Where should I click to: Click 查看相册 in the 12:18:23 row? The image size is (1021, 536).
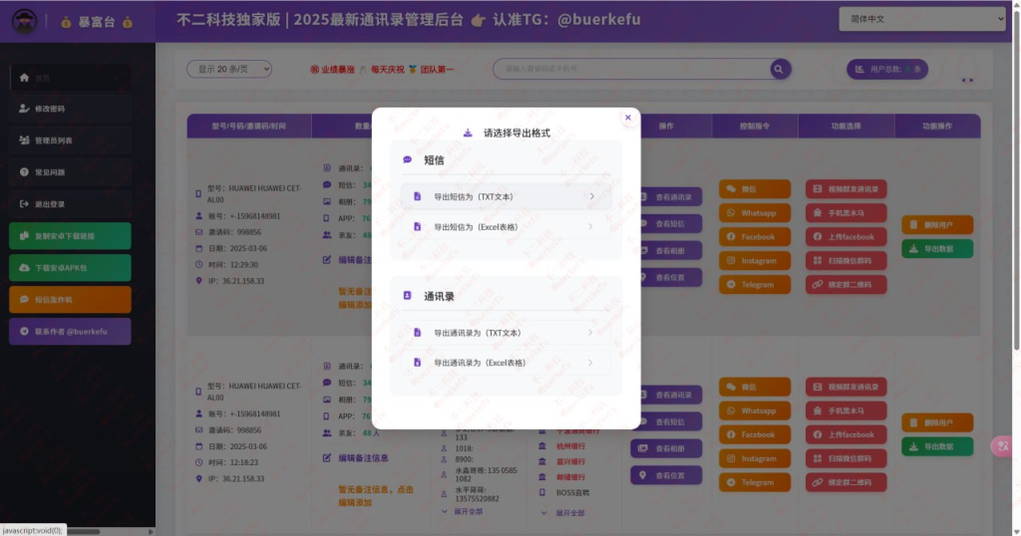[666, 449]
